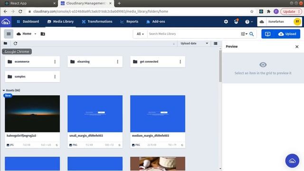Close the Cloudinary Management browser tab

click(x=110, y=3)
